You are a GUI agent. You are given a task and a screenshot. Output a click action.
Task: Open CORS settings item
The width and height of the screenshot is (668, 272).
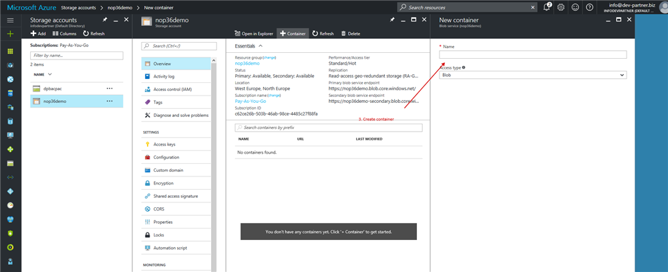click(x=176, y=209)
